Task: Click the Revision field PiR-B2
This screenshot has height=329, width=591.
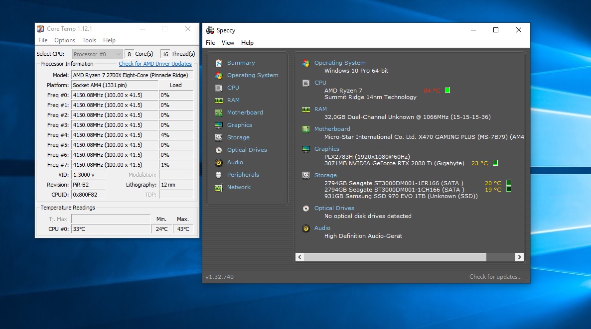Action: (x=89, y=185)
